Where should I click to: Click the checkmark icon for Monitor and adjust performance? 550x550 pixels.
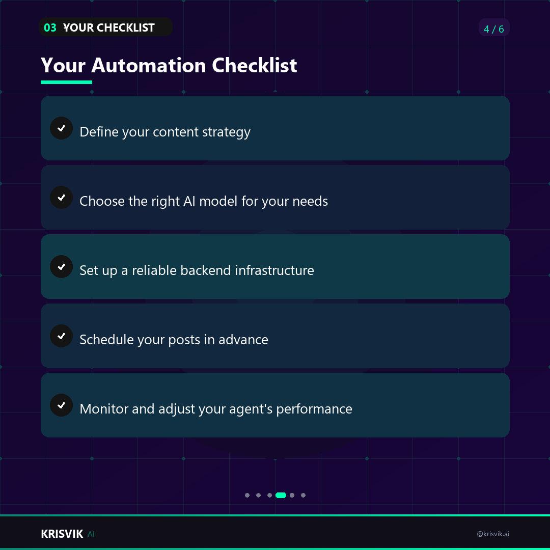(62, 405)
